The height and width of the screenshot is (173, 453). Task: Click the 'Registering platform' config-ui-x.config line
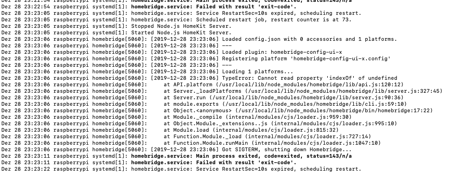click(196, 58)
